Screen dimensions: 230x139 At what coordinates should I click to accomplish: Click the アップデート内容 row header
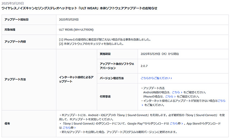point(29,42)
